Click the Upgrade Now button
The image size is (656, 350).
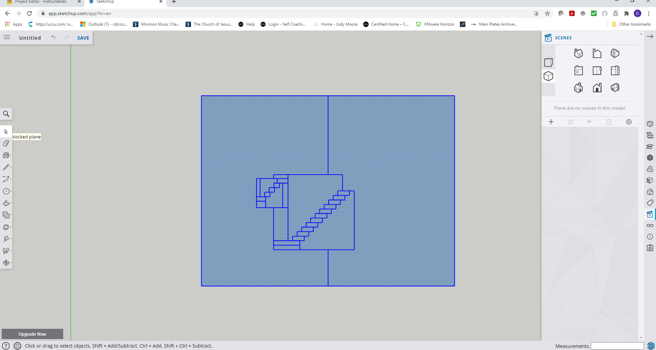tap(32, 334)
